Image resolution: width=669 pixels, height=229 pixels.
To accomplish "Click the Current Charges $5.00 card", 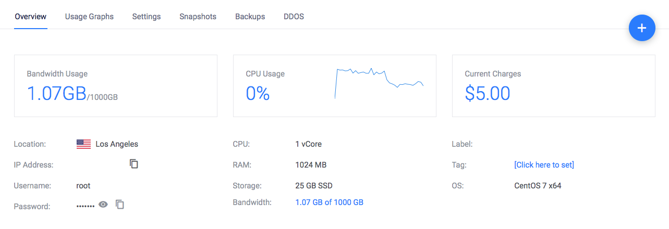I will [553, 86].
